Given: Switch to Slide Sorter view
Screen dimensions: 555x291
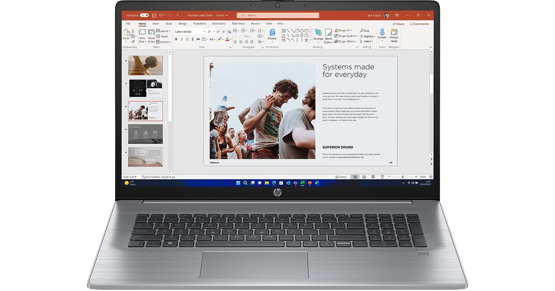Looking at the screenshot, I should [x=364, y=177].
